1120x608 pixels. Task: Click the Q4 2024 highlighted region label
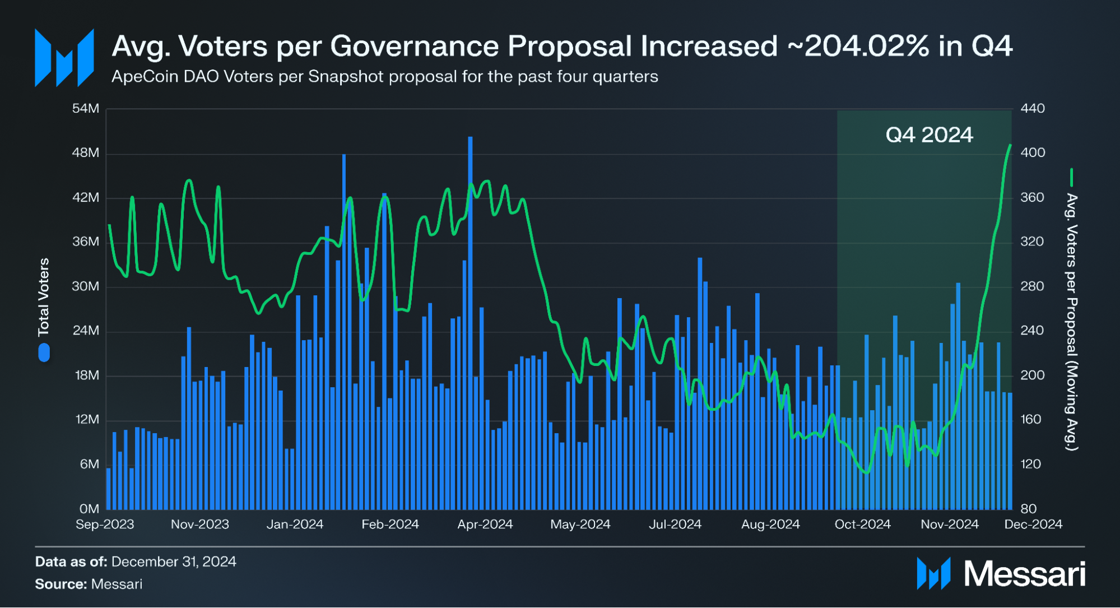pyautogui.click(x=929, y=135)
